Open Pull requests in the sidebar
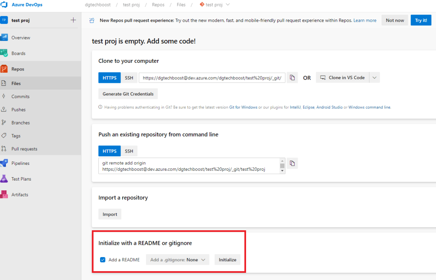The image size is (436, 280). [x=24, y=149]
